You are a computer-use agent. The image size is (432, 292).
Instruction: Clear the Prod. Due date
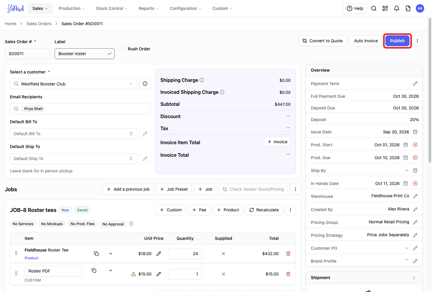[x=415, y=158]
